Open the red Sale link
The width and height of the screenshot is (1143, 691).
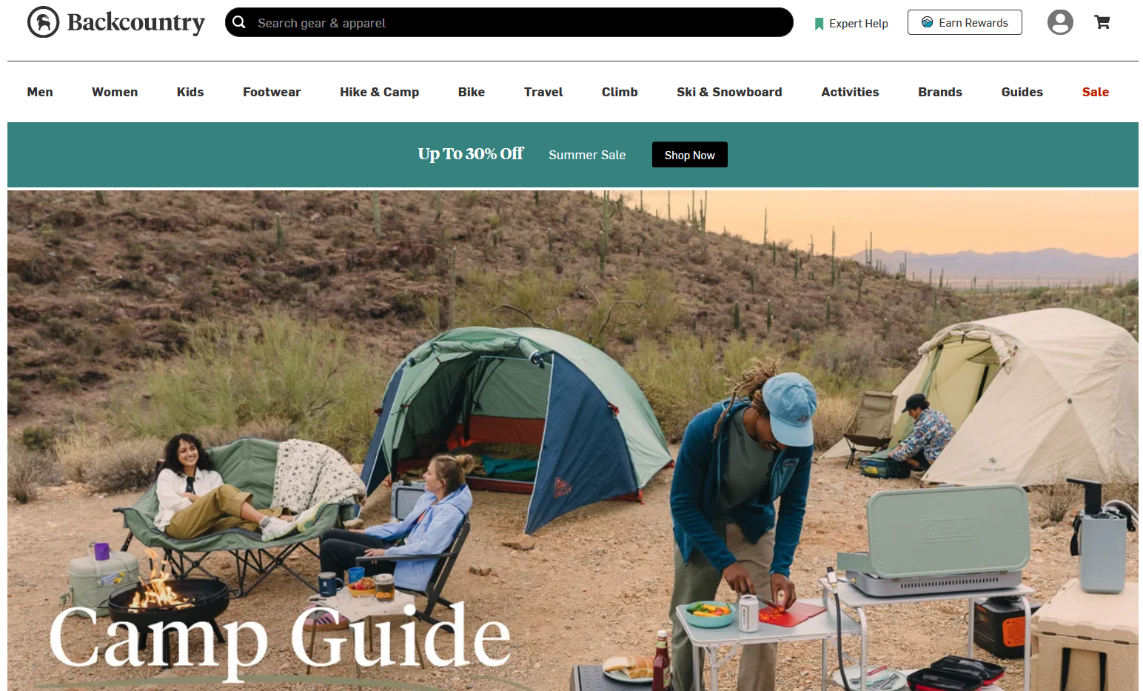[x=1096, y=92]
